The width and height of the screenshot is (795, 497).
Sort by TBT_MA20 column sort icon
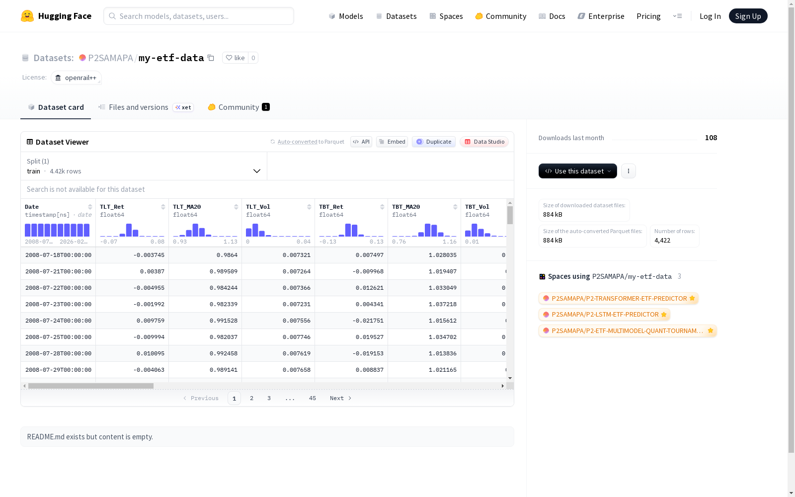tap(455, 207)
